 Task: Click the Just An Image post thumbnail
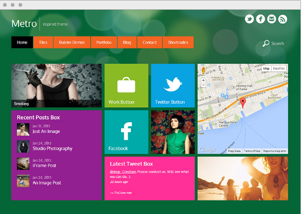pyautogui.click(x=23, y=129)
